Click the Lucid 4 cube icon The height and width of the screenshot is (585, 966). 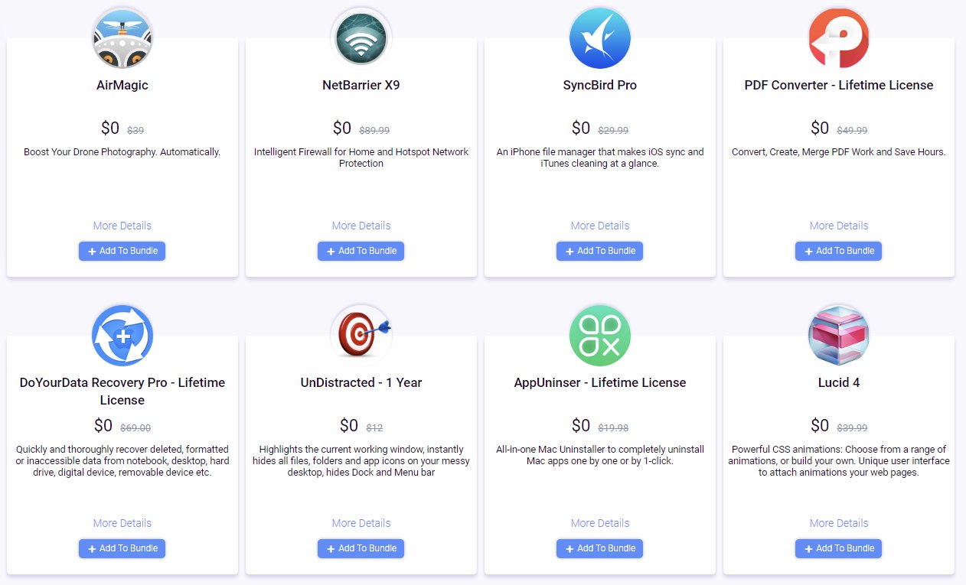click(839, 335)
